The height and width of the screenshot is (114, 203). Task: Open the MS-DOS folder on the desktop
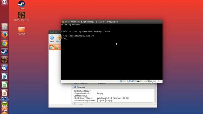[22, 31]
